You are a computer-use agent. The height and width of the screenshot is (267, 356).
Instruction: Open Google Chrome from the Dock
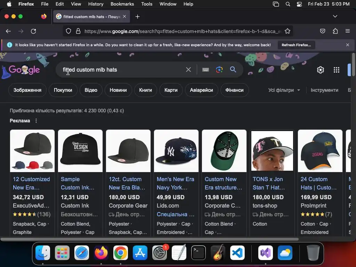[x=121, y=253]
